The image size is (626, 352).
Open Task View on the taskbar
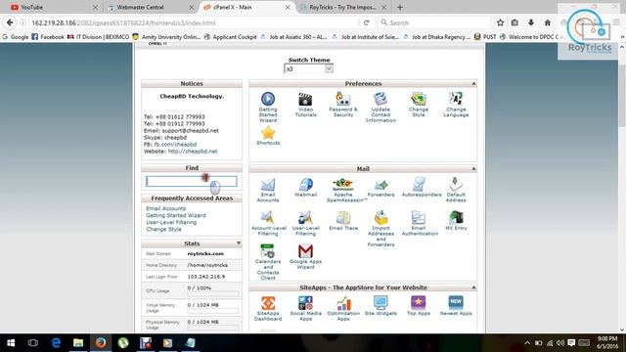tap(33, 343)
